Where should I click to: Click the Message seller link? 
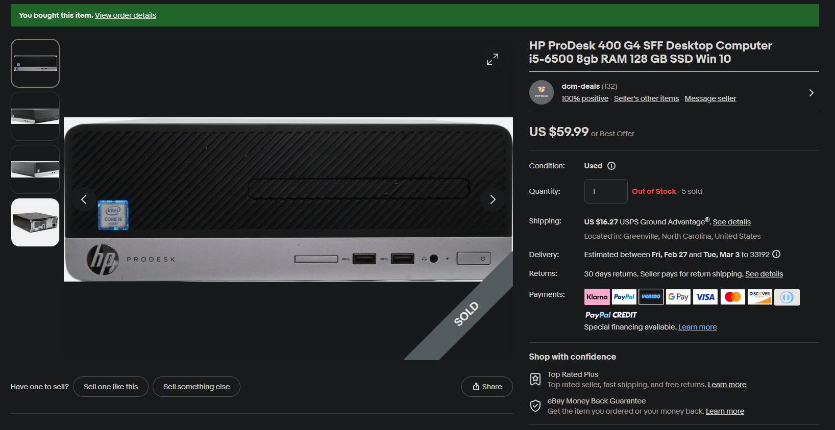(710, 98)
